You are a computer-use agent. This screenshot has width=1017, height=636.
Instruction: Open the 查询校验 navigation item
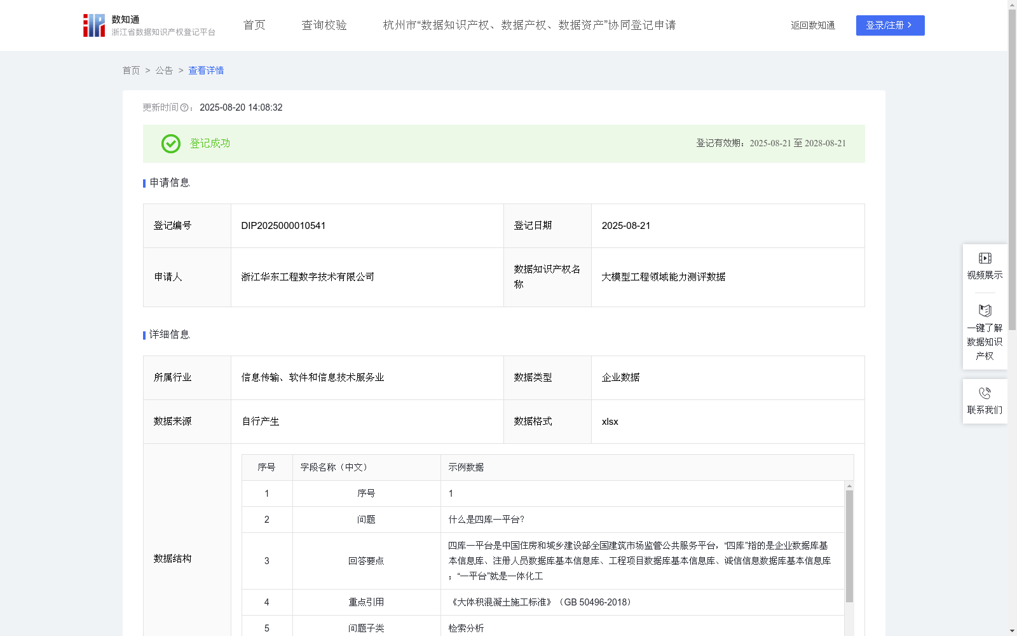[324, 25]
